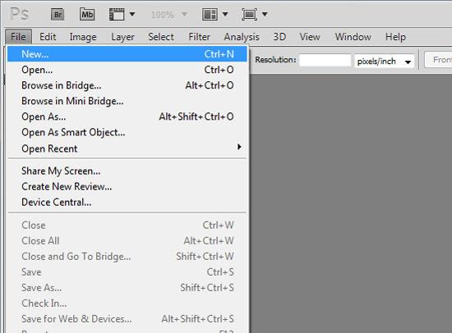This screenshot has width=452, height=333.
Task: Open the Layer menu
Action: [122, 37]
